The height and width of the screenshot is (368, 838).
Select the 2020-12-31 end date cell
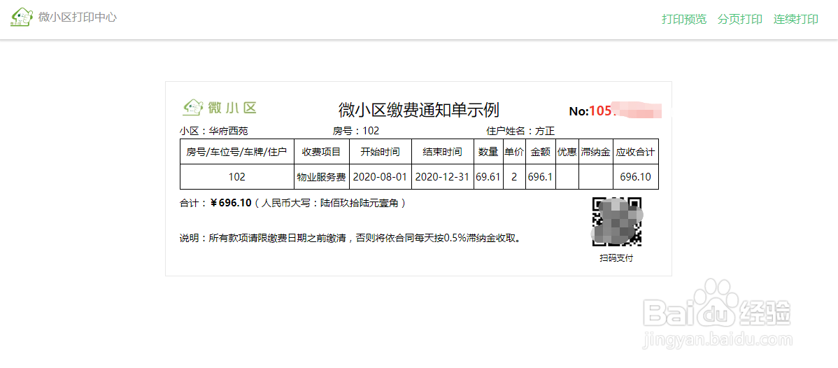point(443,176)
